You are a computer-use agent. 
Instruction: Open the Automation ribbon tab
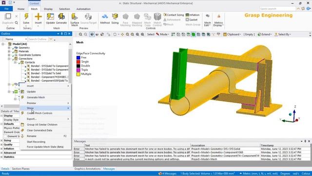83,9
